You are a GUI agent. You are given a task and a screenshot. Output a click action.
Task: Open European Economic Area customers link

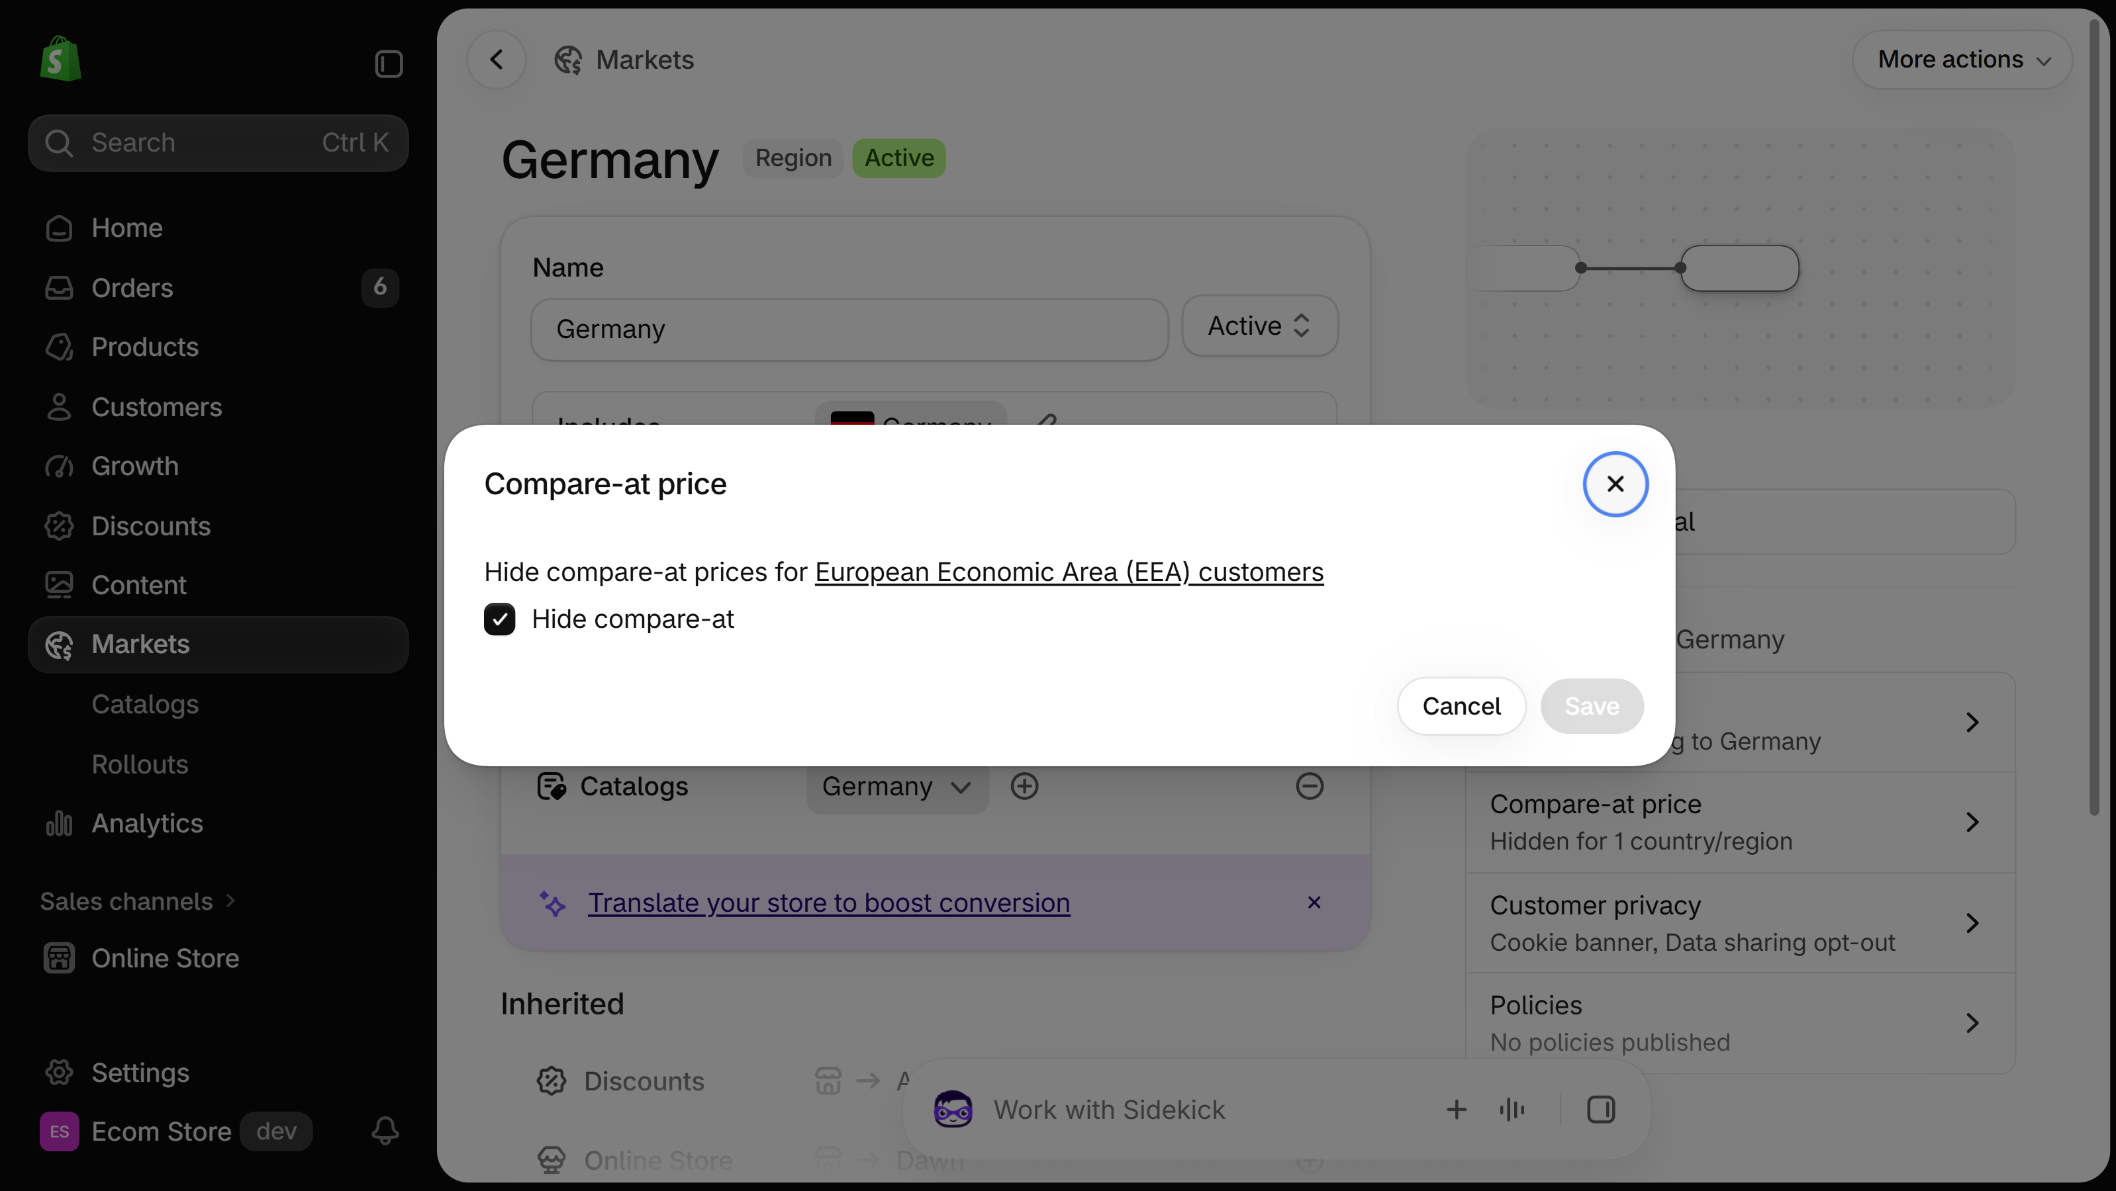click(x=1069, y=571)
